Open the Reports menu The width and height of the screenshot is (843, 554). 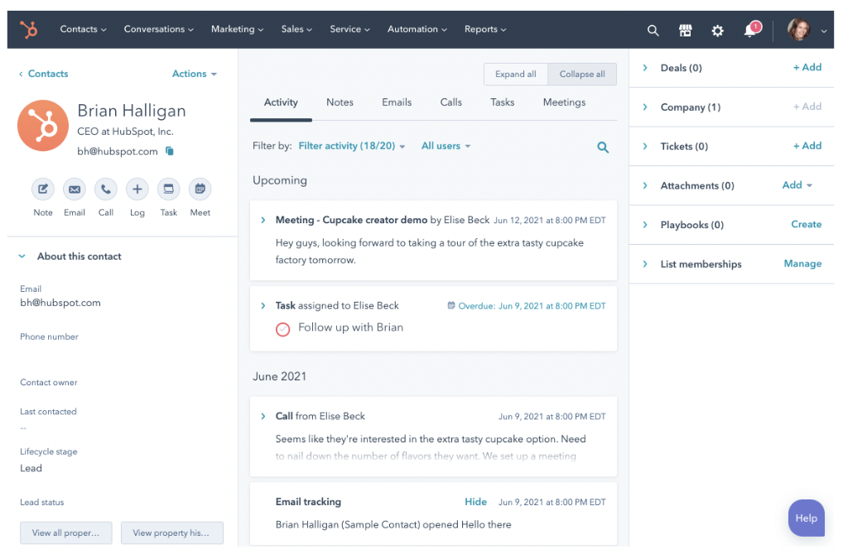tap(484, 29)
